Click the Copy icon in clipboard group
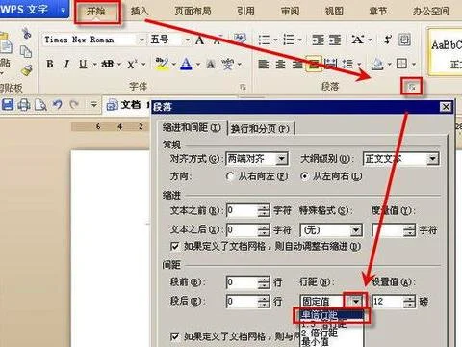Screen dimensions: 462x347 [x=26, y=51]
